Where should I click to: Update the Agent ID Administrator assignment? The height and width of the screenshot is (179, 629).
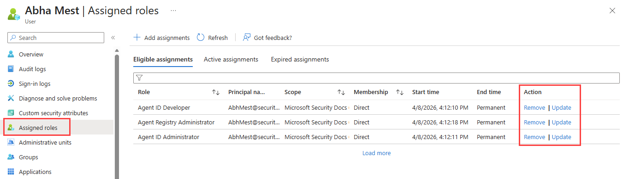(561, 137)
